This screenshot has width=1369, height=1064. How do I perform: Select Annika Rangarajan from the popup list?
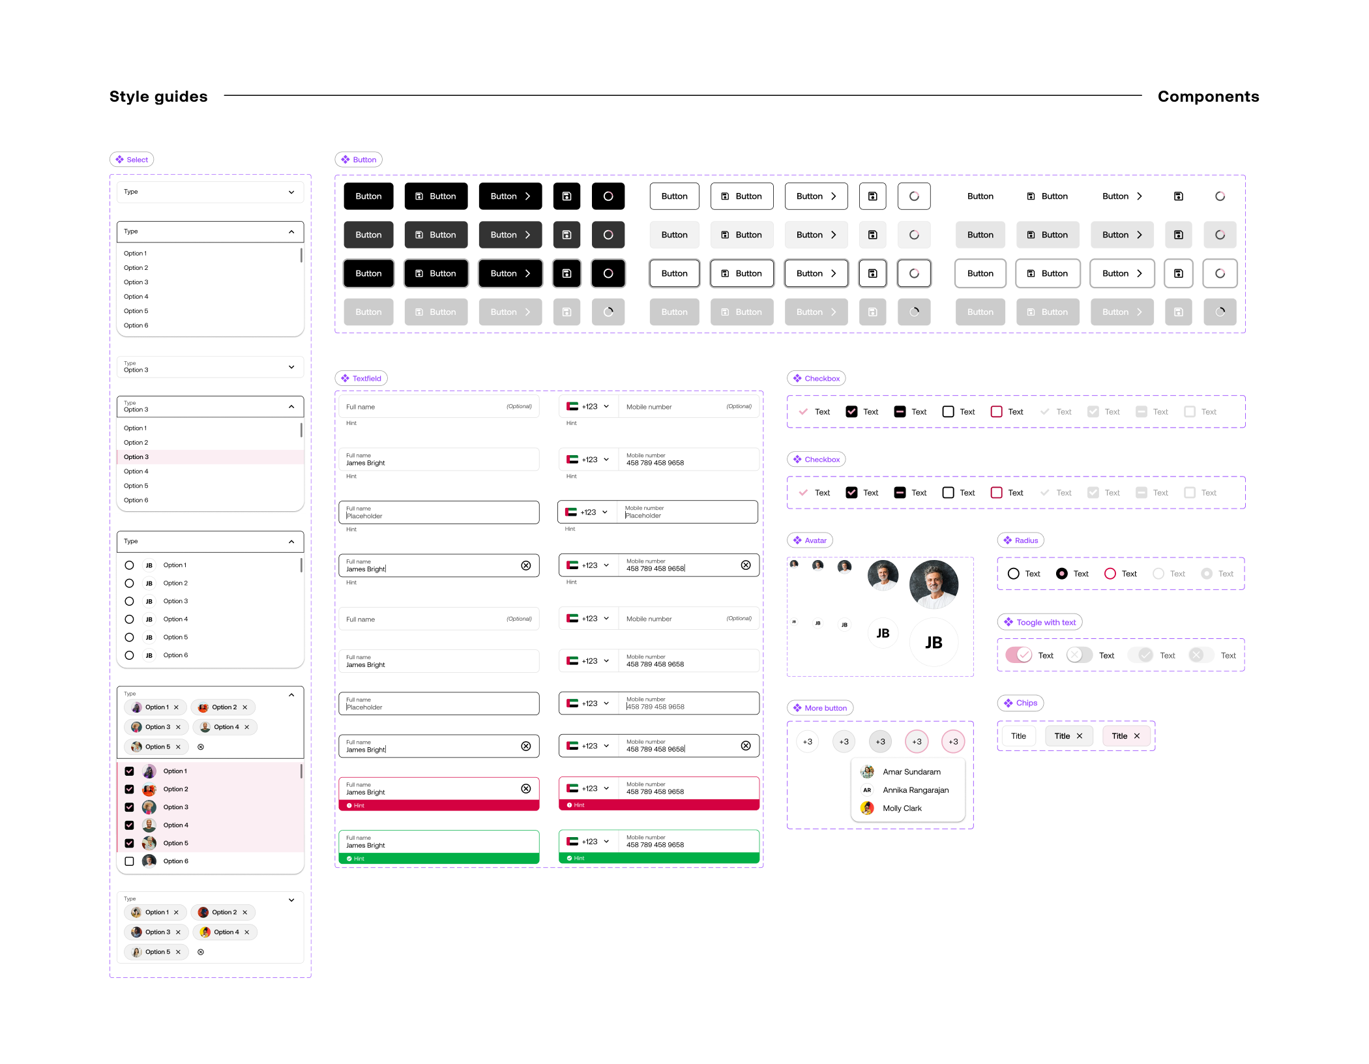915,790
